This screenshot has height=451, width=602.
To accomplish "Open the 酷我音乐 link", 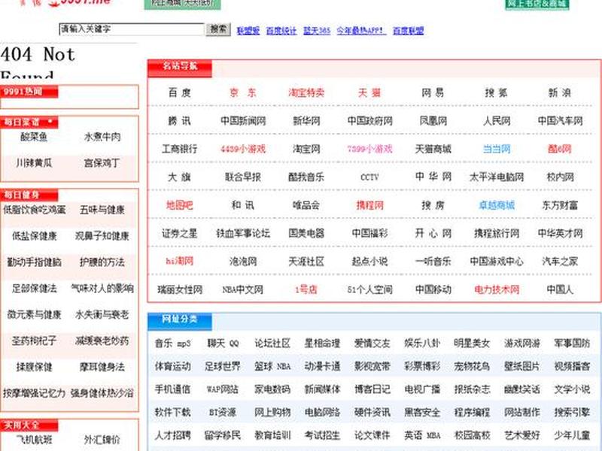I will click(x=306, y=177).
